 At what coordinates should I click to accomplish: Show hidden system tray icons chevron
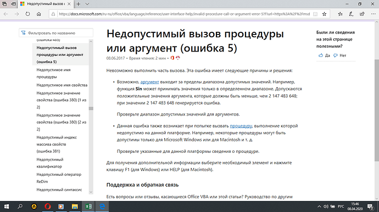pyautogui.click(x=319, y=207)
